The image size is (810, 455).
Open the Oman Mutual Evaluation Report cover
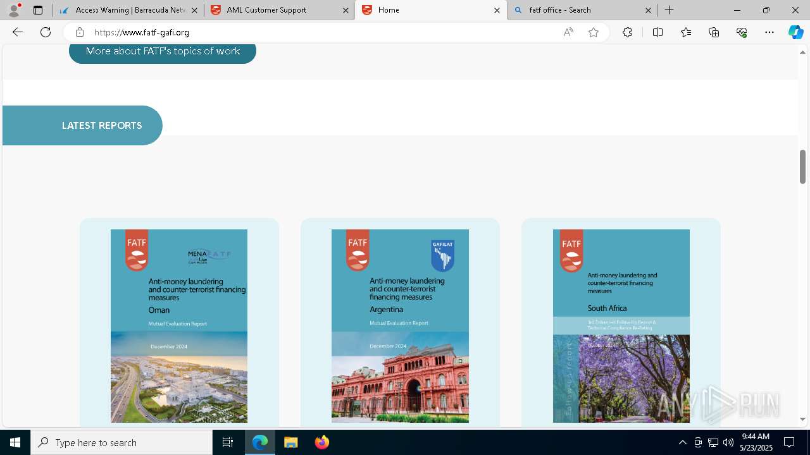pyautogui.click(x=179, y=326)
